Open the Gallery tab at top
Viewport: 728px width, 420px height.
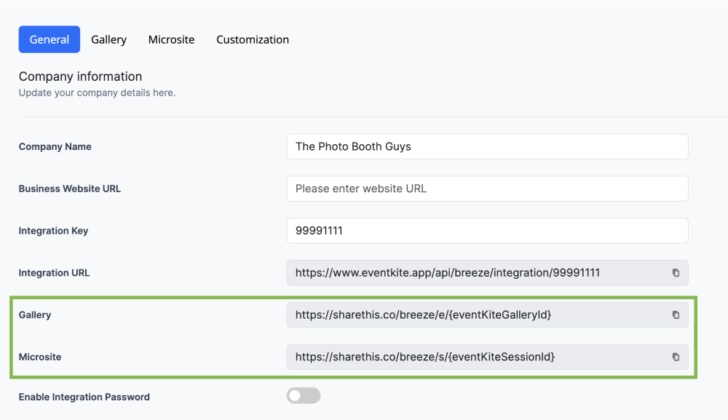pyautogui.click(x=109, y=39)
